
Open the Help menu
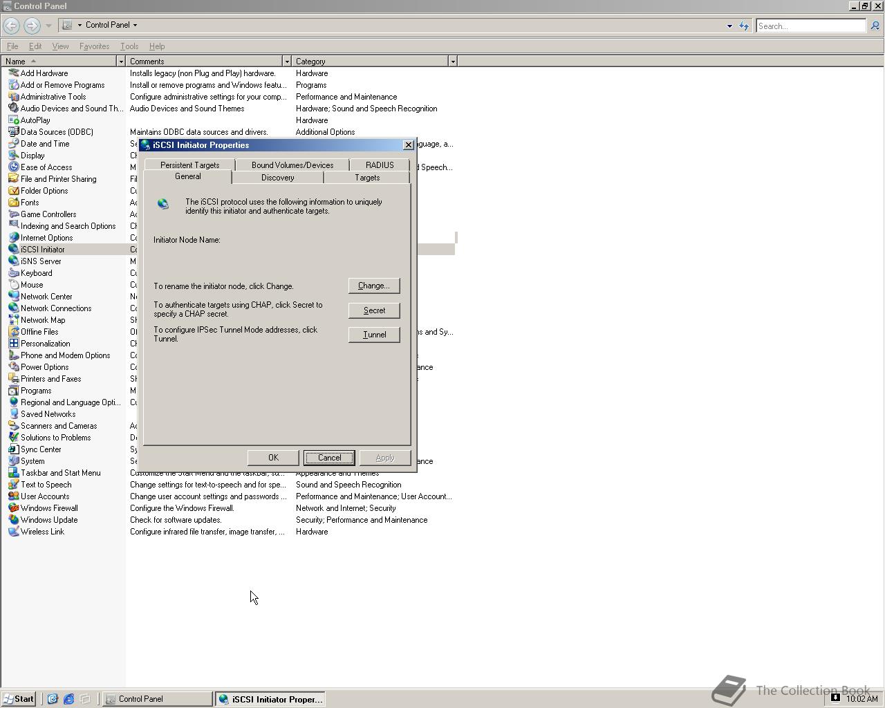[157, 46]
